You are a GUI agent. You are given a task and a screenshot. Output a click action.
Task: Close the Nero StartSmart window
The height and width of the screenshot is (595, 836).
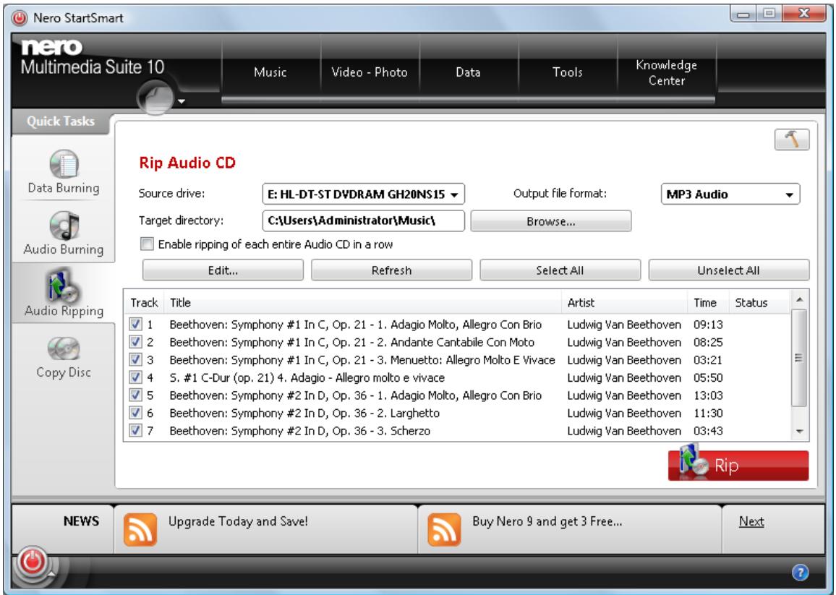[805, 13]
